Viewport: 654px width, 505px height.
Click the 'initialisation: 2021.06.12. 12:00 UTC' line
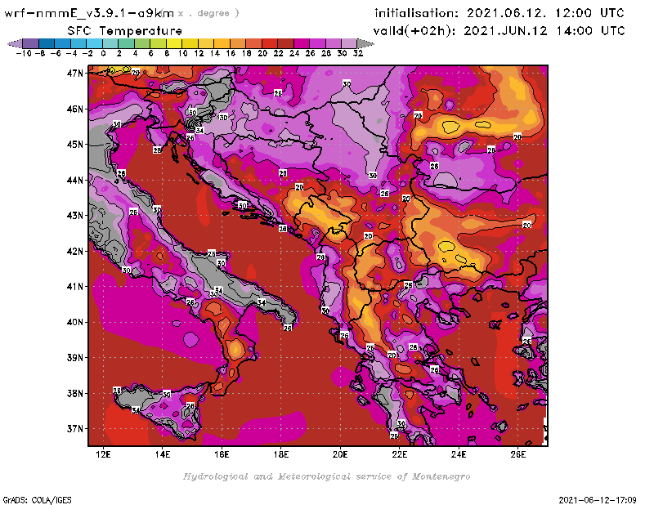tap(499, 13)
